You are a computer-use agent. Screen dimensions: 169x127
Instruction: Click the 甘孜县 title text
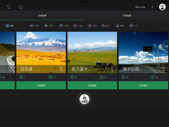coord(26,69)
